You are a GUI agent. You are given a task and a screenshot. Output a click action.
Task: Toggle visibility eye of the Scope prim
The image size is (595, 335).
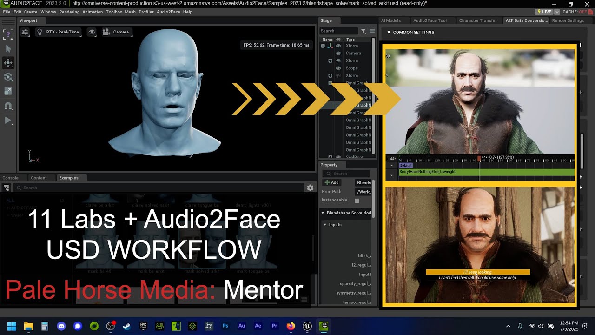click(x=338, y=68)
